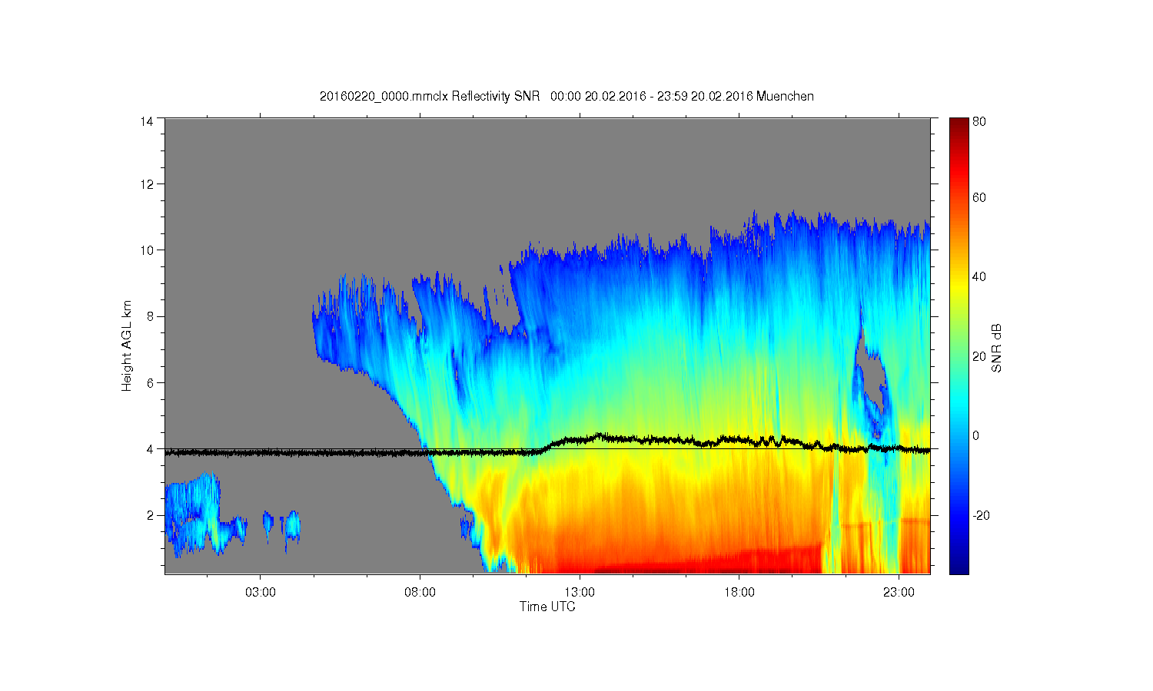Click the 'SNR dB' colorbar label

(997, 348)
